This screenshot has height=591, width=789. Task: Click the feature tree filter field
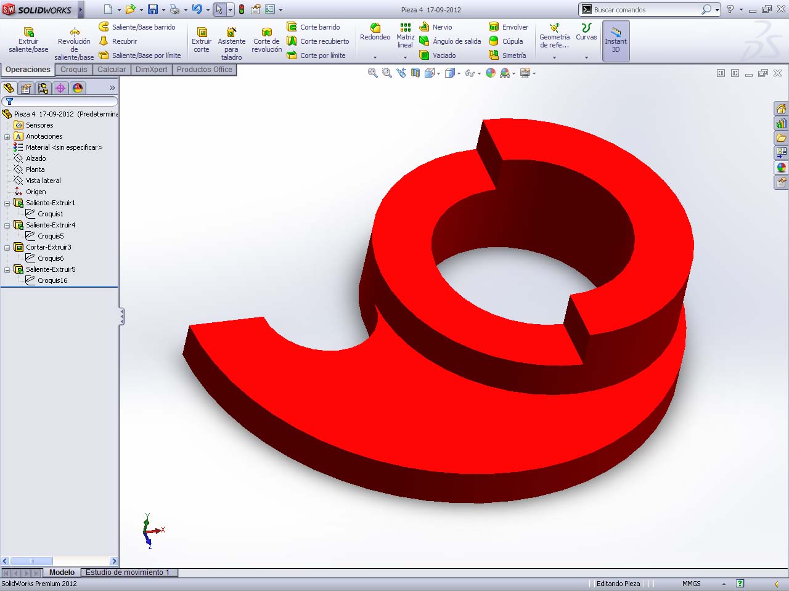click(60, 101)
